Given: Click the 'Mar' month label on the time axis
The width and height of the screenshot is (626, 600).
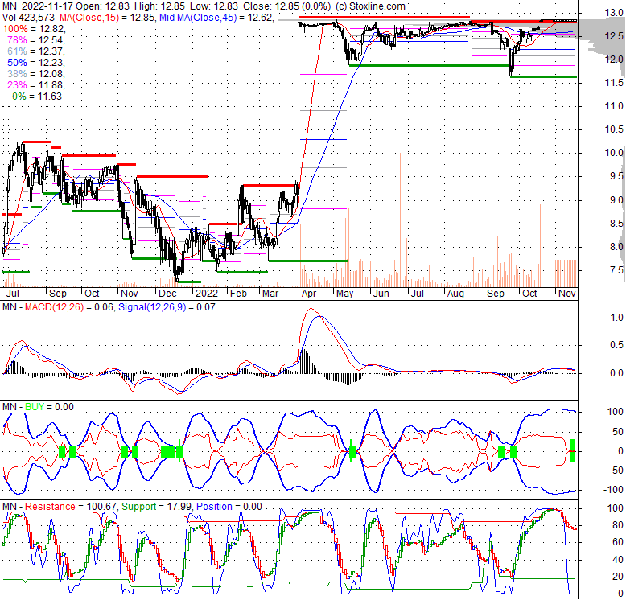Looking at the screenshot, I should 270,294.
